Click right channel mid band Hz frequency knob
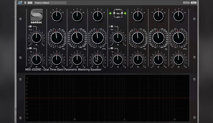 [158, 38]
